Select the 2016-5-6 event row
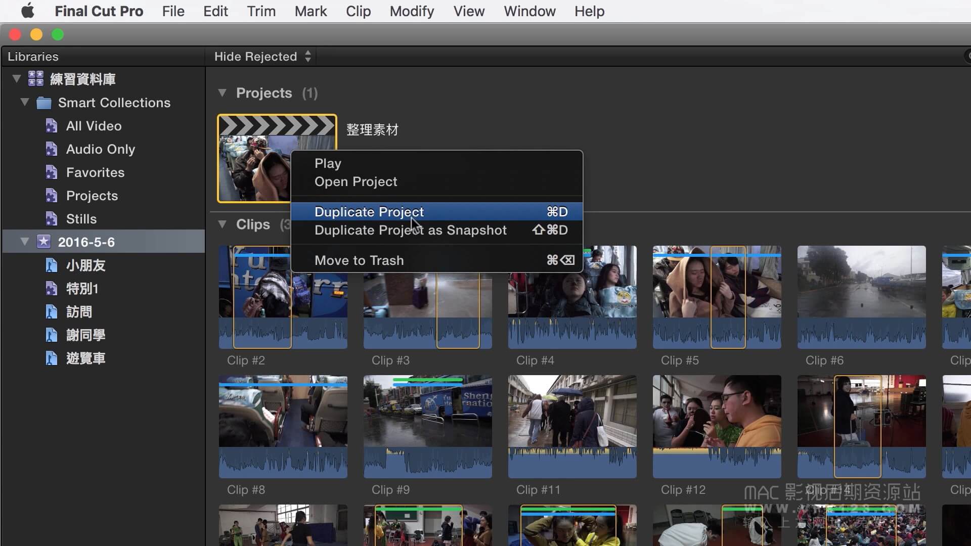 [x=104, y=242]
